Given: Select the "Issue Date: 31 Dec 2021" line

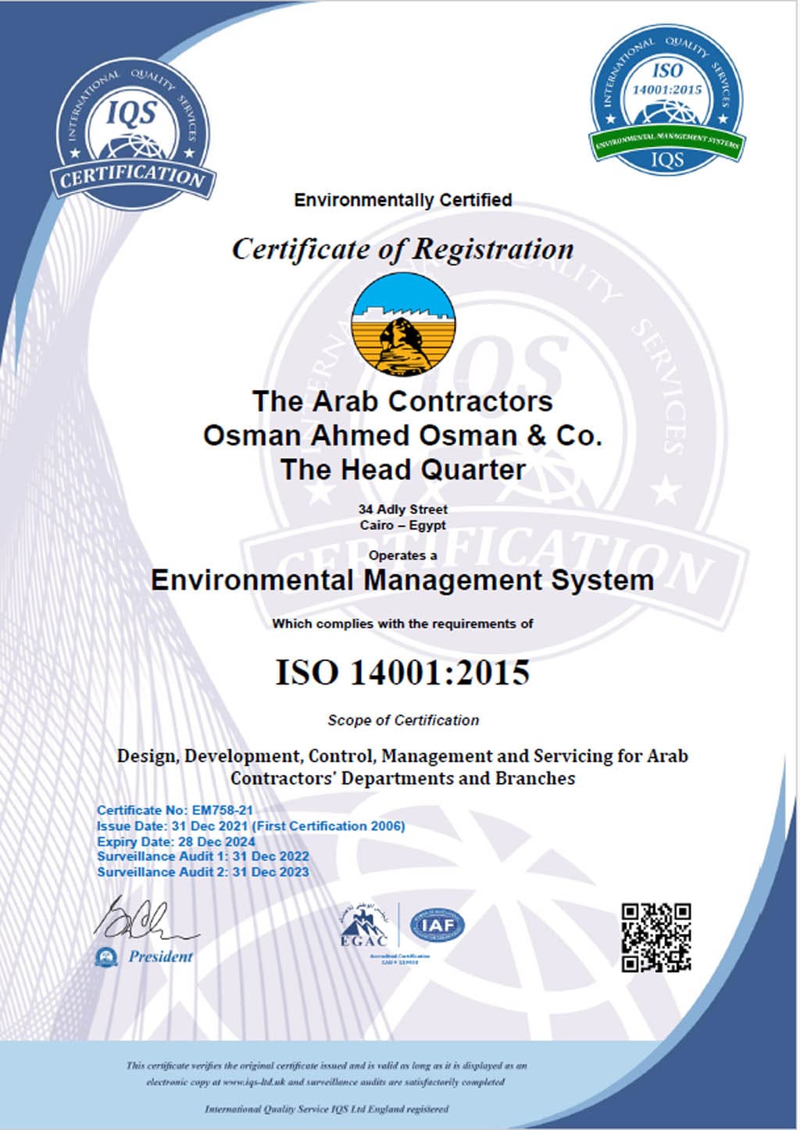Looking at the screenshot, I should coord(251,826).
